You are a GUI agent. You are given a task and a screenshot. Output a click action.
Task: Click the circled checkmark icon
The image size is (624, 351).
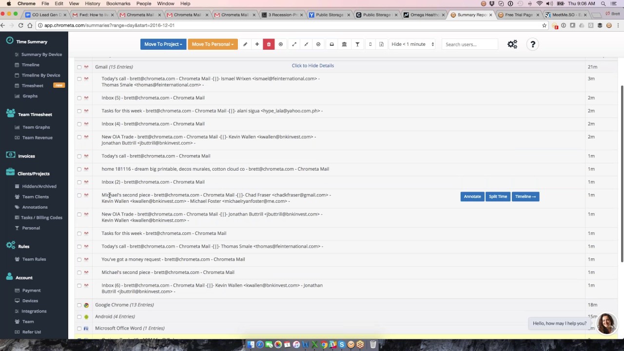coord(318,44)
